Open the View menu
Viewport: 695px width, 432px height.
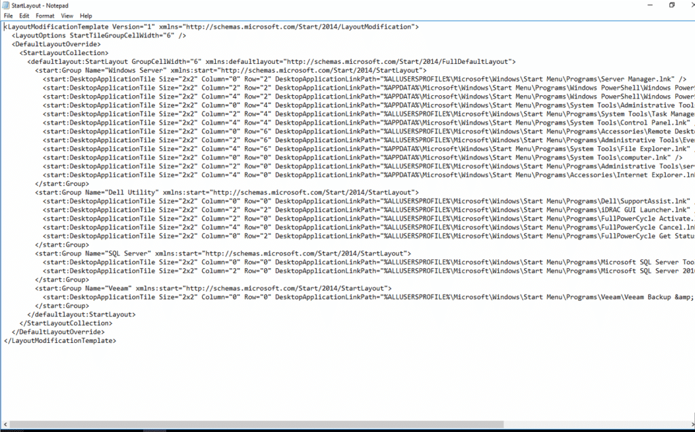coord(67,15)
